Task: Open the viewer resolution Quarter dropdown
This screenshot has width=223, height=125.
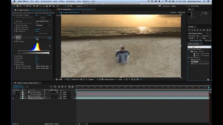Action: (93, 80)
